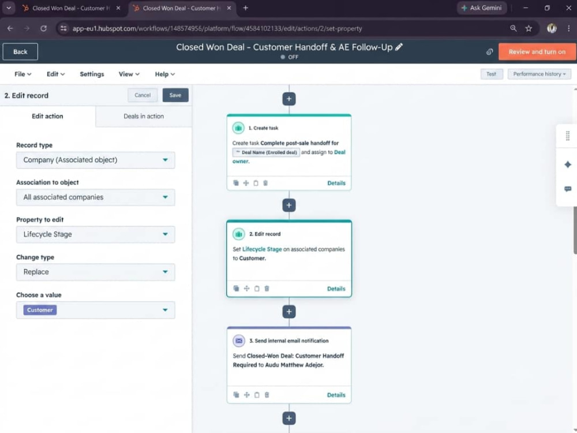Copy the Create task action card
Screen dimensions: 577x433
tap(236, 183)
